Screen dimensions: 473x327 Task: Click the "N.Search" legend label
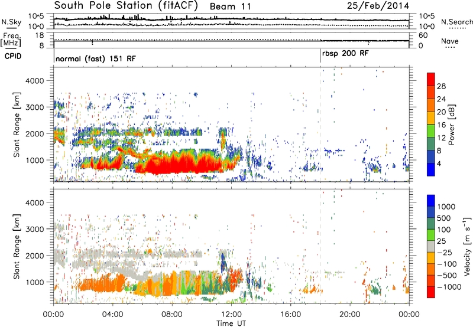click(x=456, y=22)
